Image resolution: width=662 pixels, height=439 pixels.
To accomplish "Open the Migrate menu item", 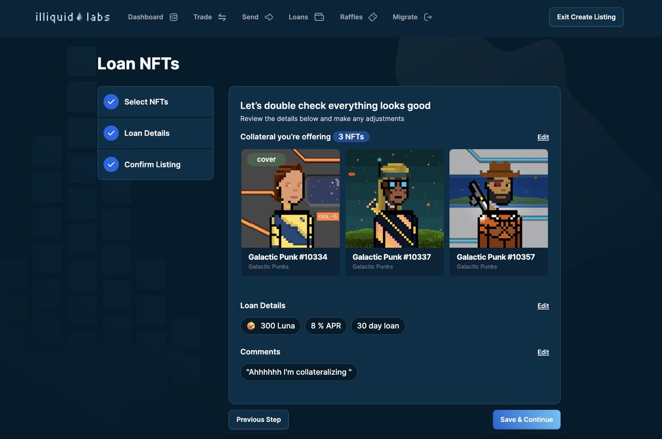I will tap(412, 17).
